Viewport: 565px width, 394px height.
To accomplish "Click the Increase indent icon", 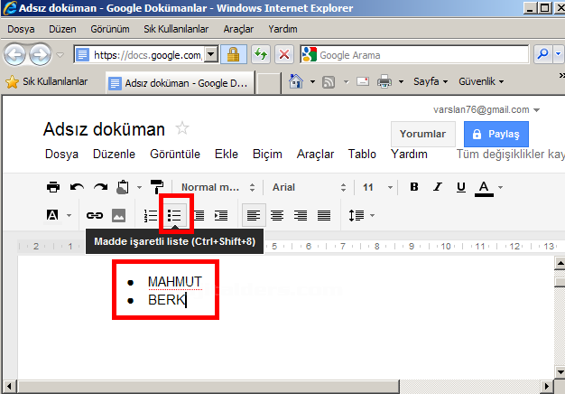I will [x=220, y=215].
